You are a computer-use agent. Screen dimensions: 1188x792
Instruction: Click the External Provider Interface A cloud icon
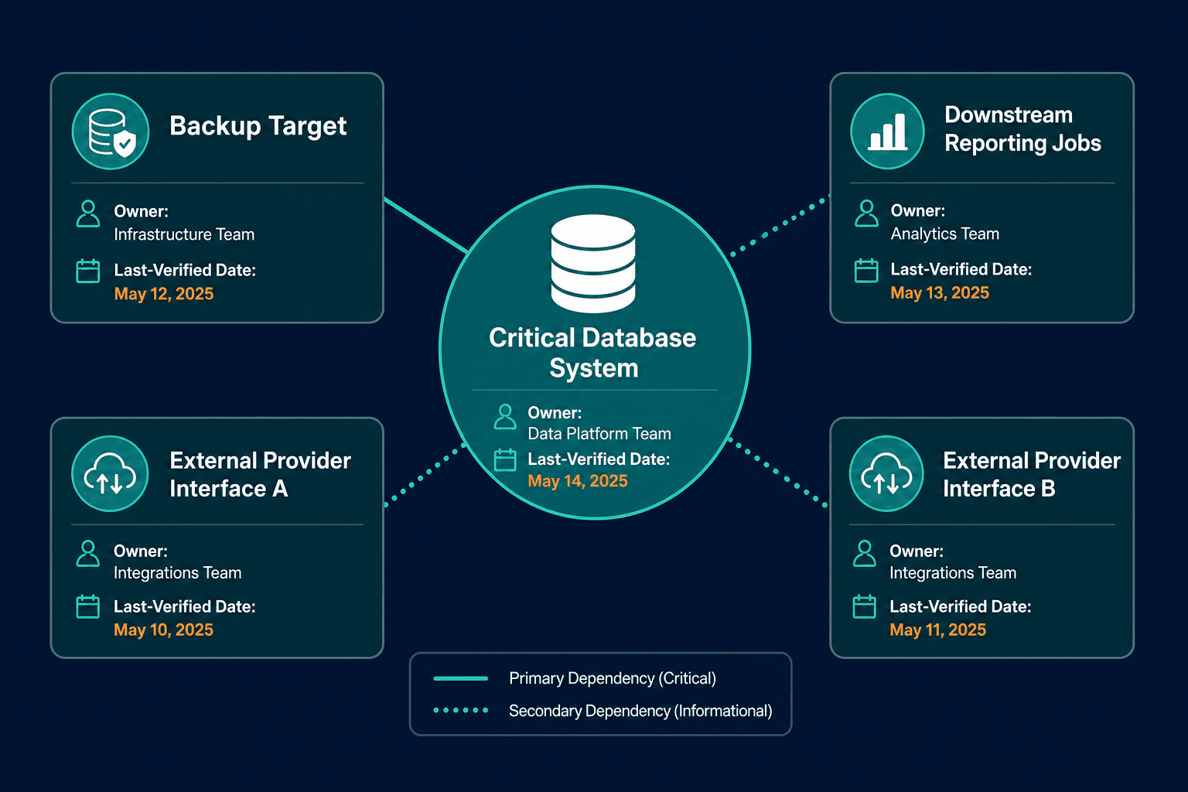pyautogui.click(x=110, y=473)
